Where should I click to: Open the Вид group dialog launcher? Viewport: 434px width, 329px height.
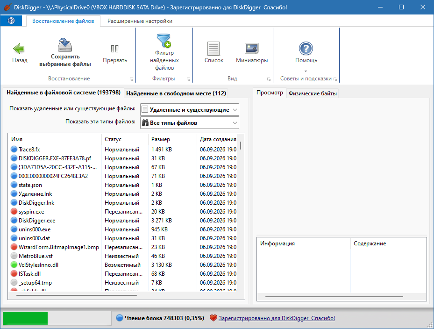(x=269, y=79)
